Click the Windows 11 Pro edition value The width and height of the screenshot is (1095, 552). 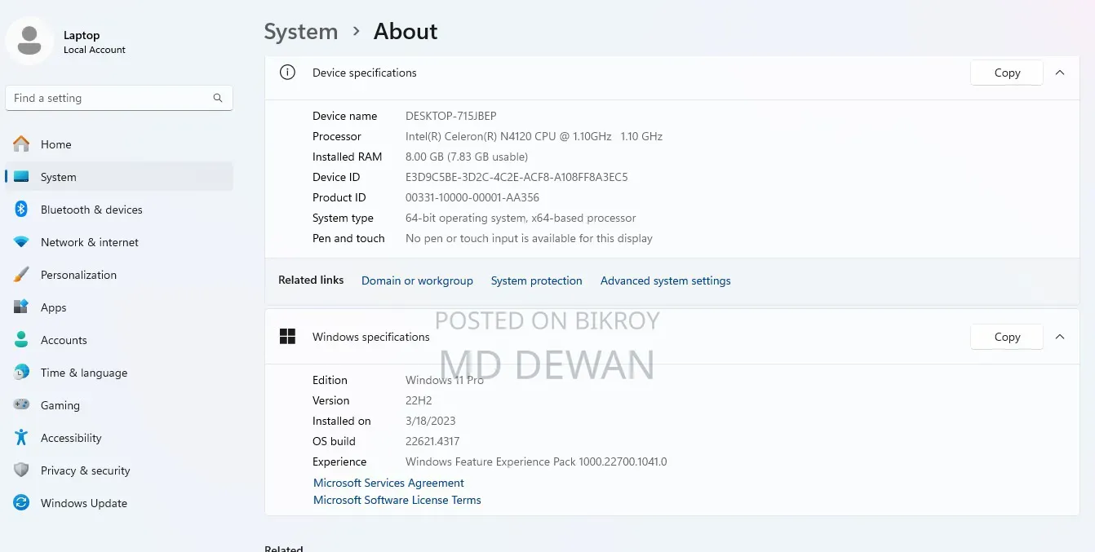coord(445,380)
